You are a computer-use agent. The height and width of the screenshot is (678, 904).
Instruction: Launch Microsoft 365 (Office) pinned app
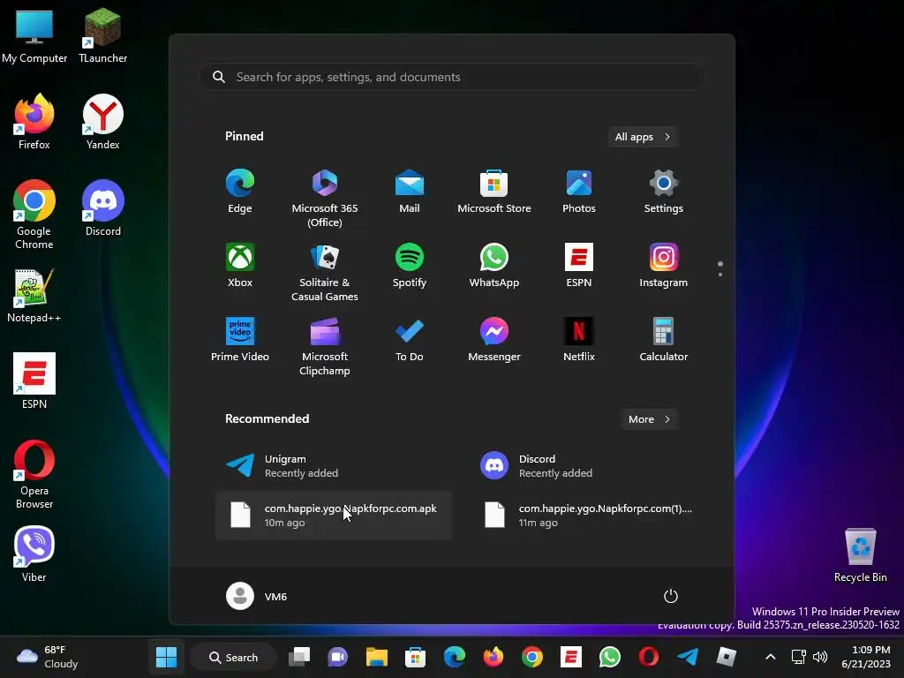coord(325,198)
